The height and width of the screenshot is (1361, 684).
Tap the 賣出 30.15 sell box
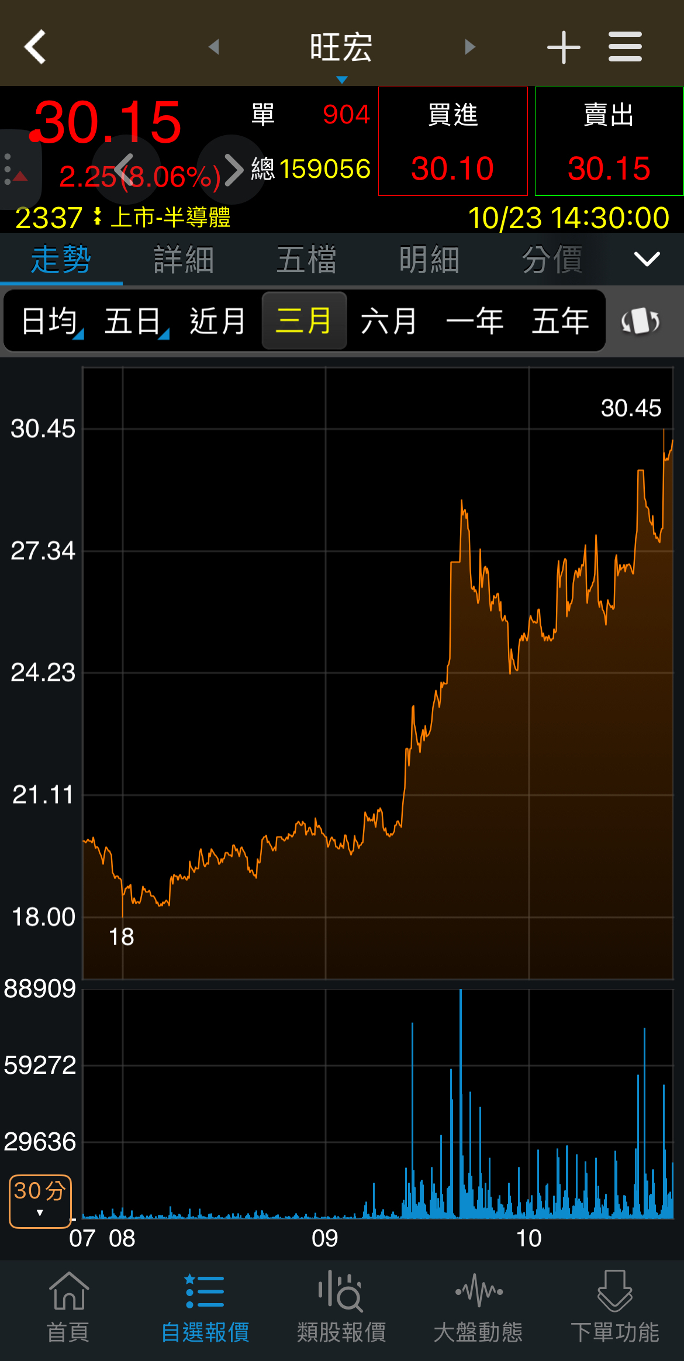(609, 141)
